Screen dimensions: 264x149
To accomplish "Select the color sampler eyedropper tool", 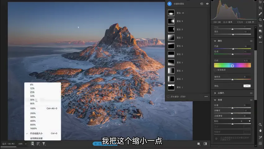I will coord(260,137).
